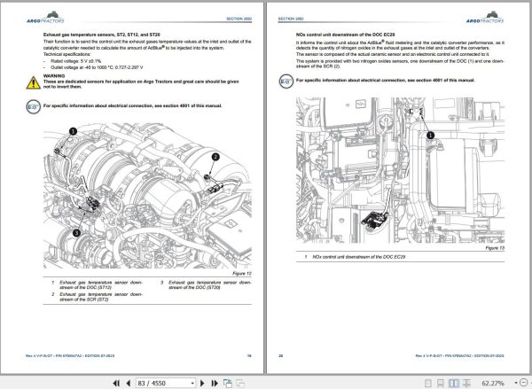Click the Figure 13 legend 'NOx control unit downstream'
This screenshot has width=532, height=389.
(x=355, y=257)
